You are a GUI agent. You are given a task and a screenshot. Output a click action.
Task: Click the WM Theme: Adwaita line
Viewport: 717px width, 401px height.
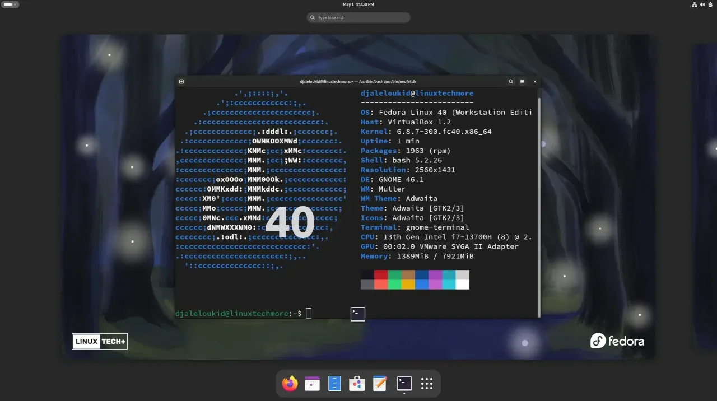click(x=399, y=199)
